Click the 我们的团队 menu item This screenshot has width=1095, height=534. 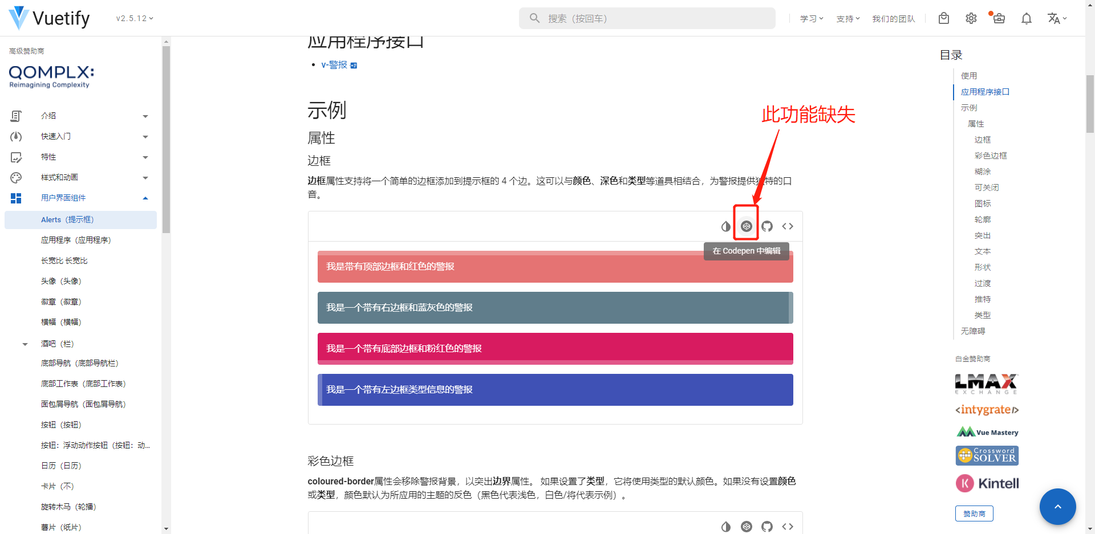[893, 18]
